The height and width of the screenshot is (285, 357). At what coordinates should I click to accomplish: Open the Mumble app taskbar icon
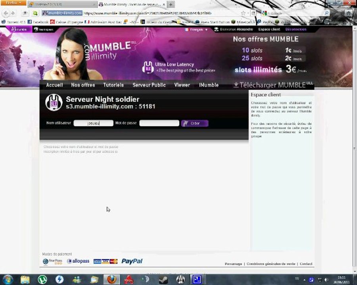(180, 280)
